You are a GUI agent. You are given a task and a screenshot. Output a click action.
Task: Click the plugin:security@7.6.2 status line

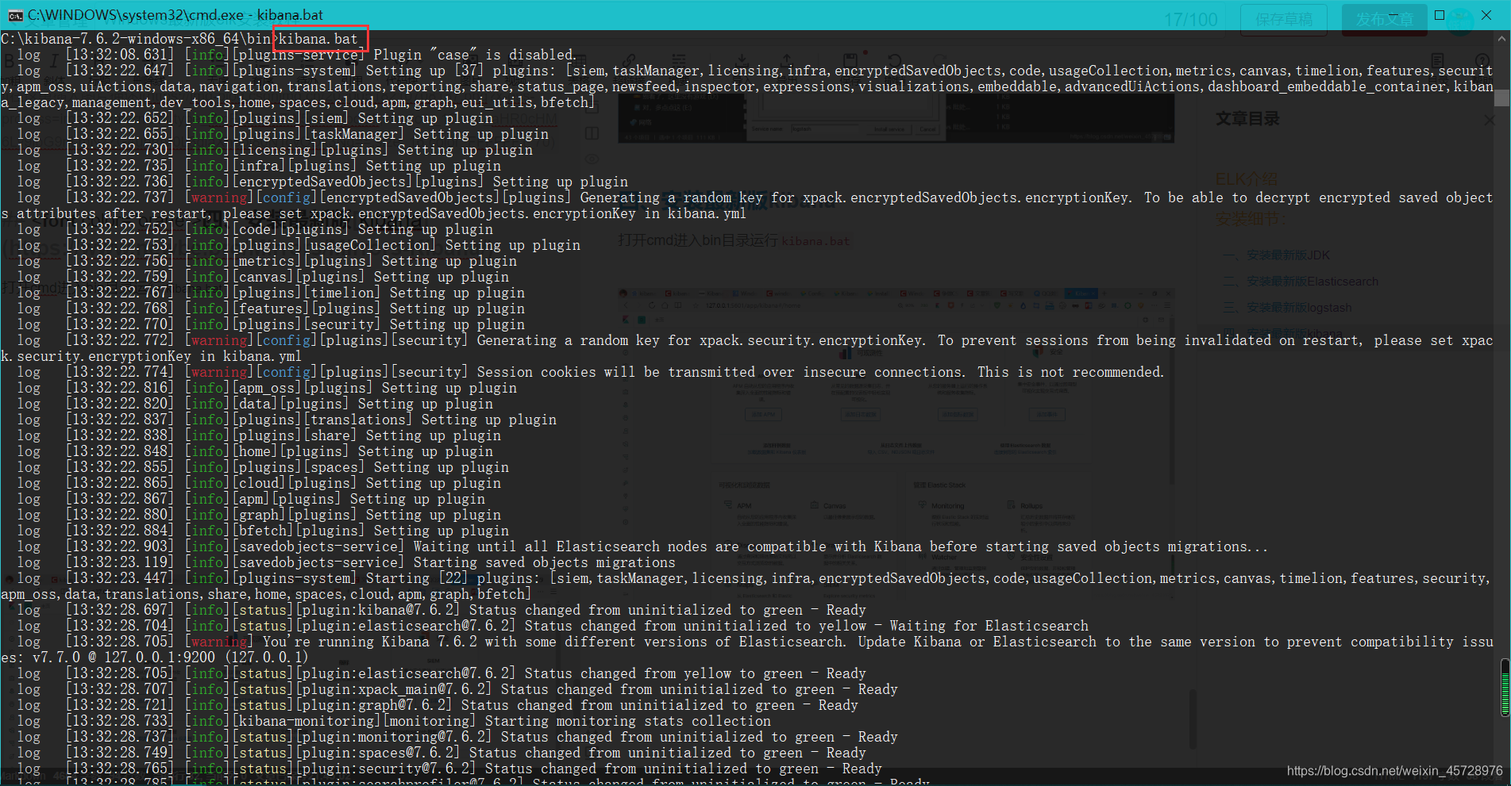pos(449,769)
